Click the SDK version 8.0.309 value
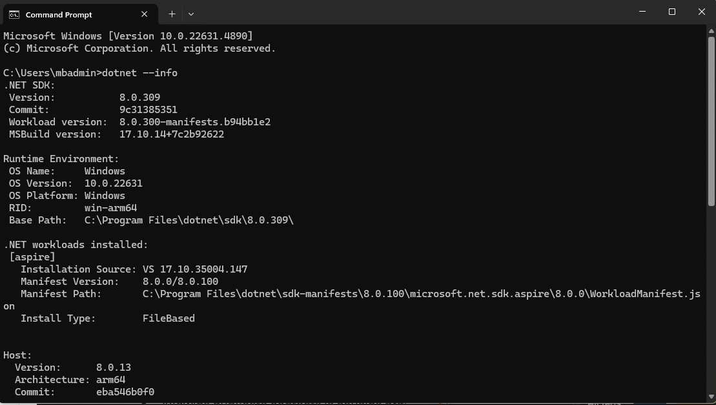The image size is (716, 405). coord(139,98)
